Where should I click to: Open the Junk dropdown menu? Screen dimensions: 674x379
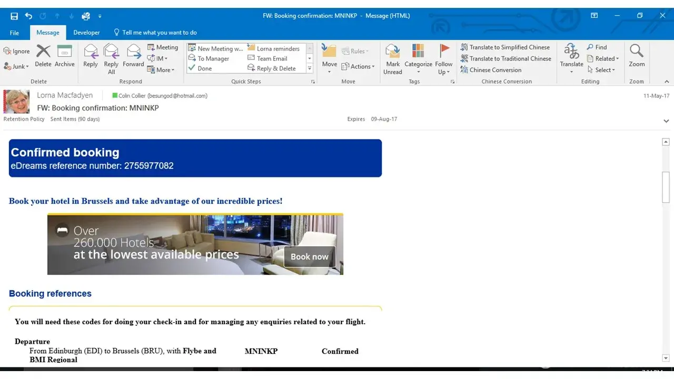coord(16,67)
